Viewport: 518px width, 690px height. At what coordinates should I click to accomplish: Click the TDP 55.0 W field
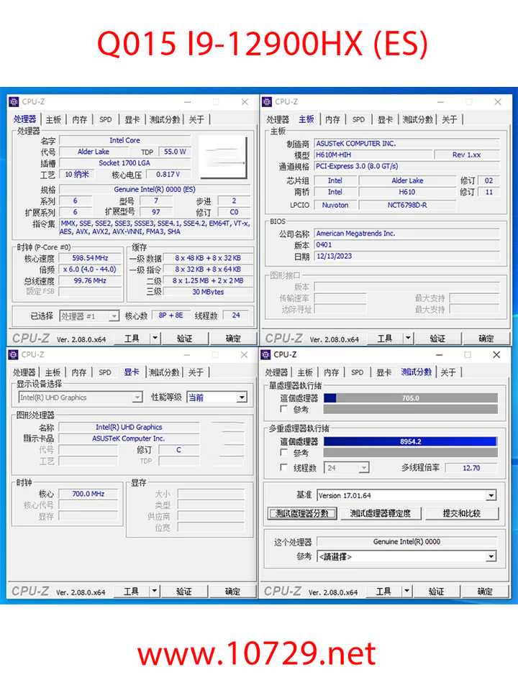[x=174, y=152]
